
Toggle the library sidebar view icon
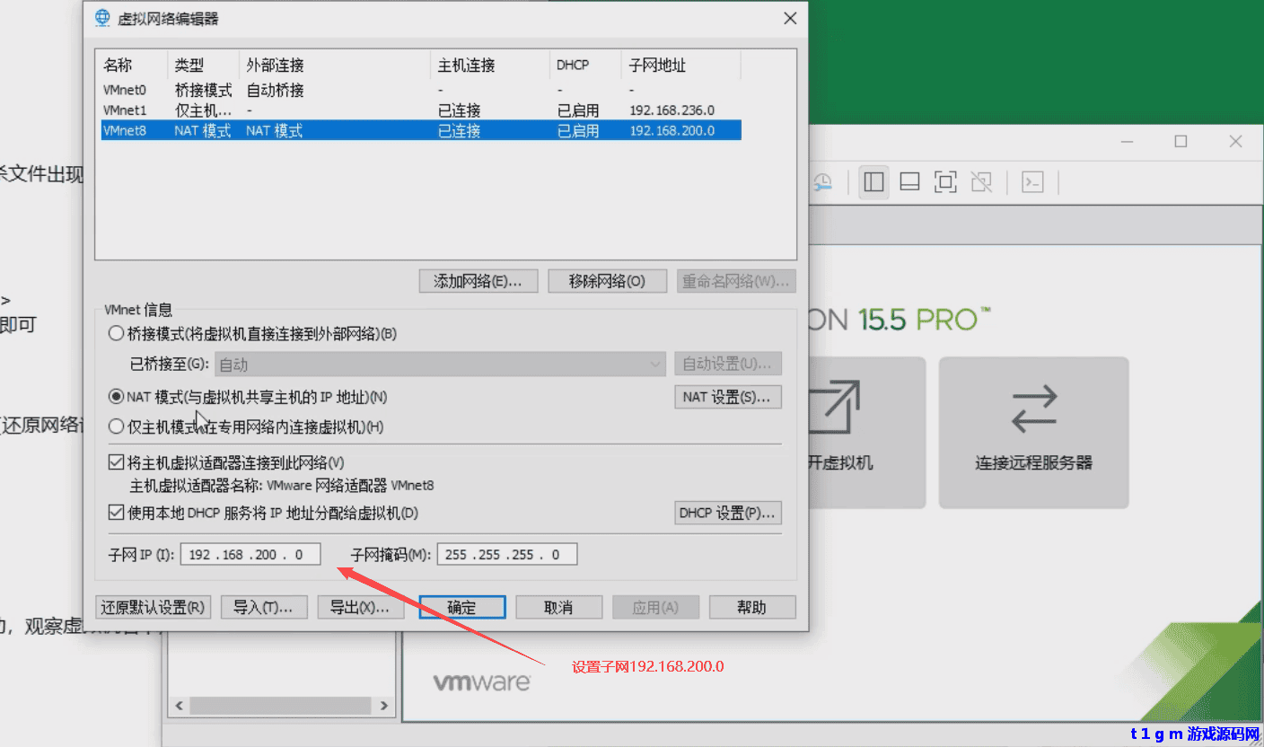(x=873, y=182)
